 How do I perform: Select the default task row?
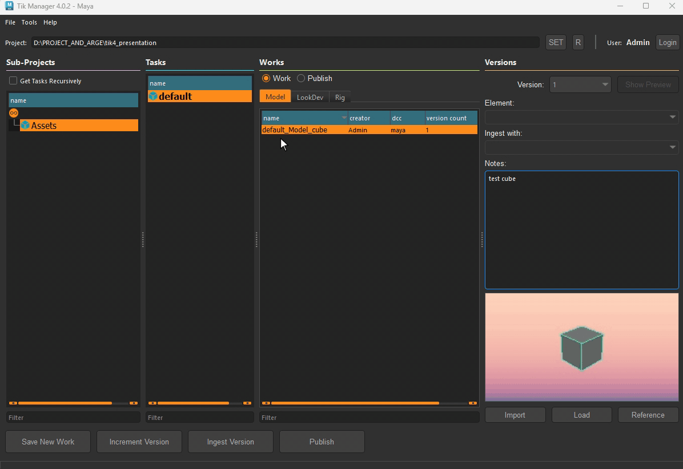(199, 96)
